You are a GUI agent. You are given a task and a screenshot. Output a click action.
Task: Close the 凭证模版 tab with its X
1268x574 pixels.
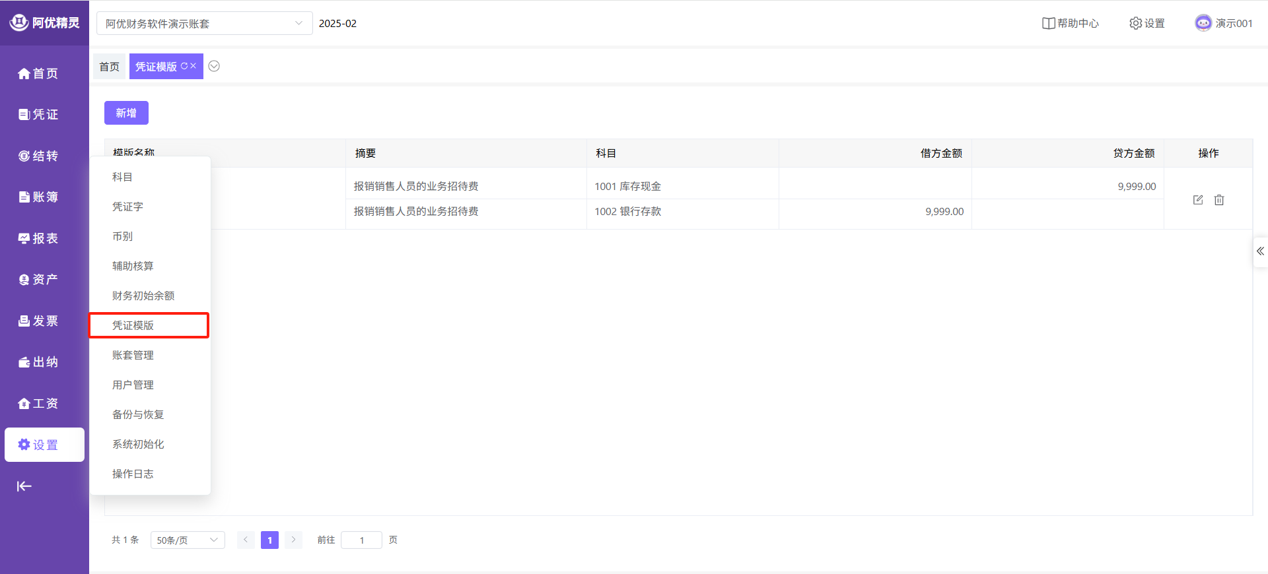pos(194,66)
